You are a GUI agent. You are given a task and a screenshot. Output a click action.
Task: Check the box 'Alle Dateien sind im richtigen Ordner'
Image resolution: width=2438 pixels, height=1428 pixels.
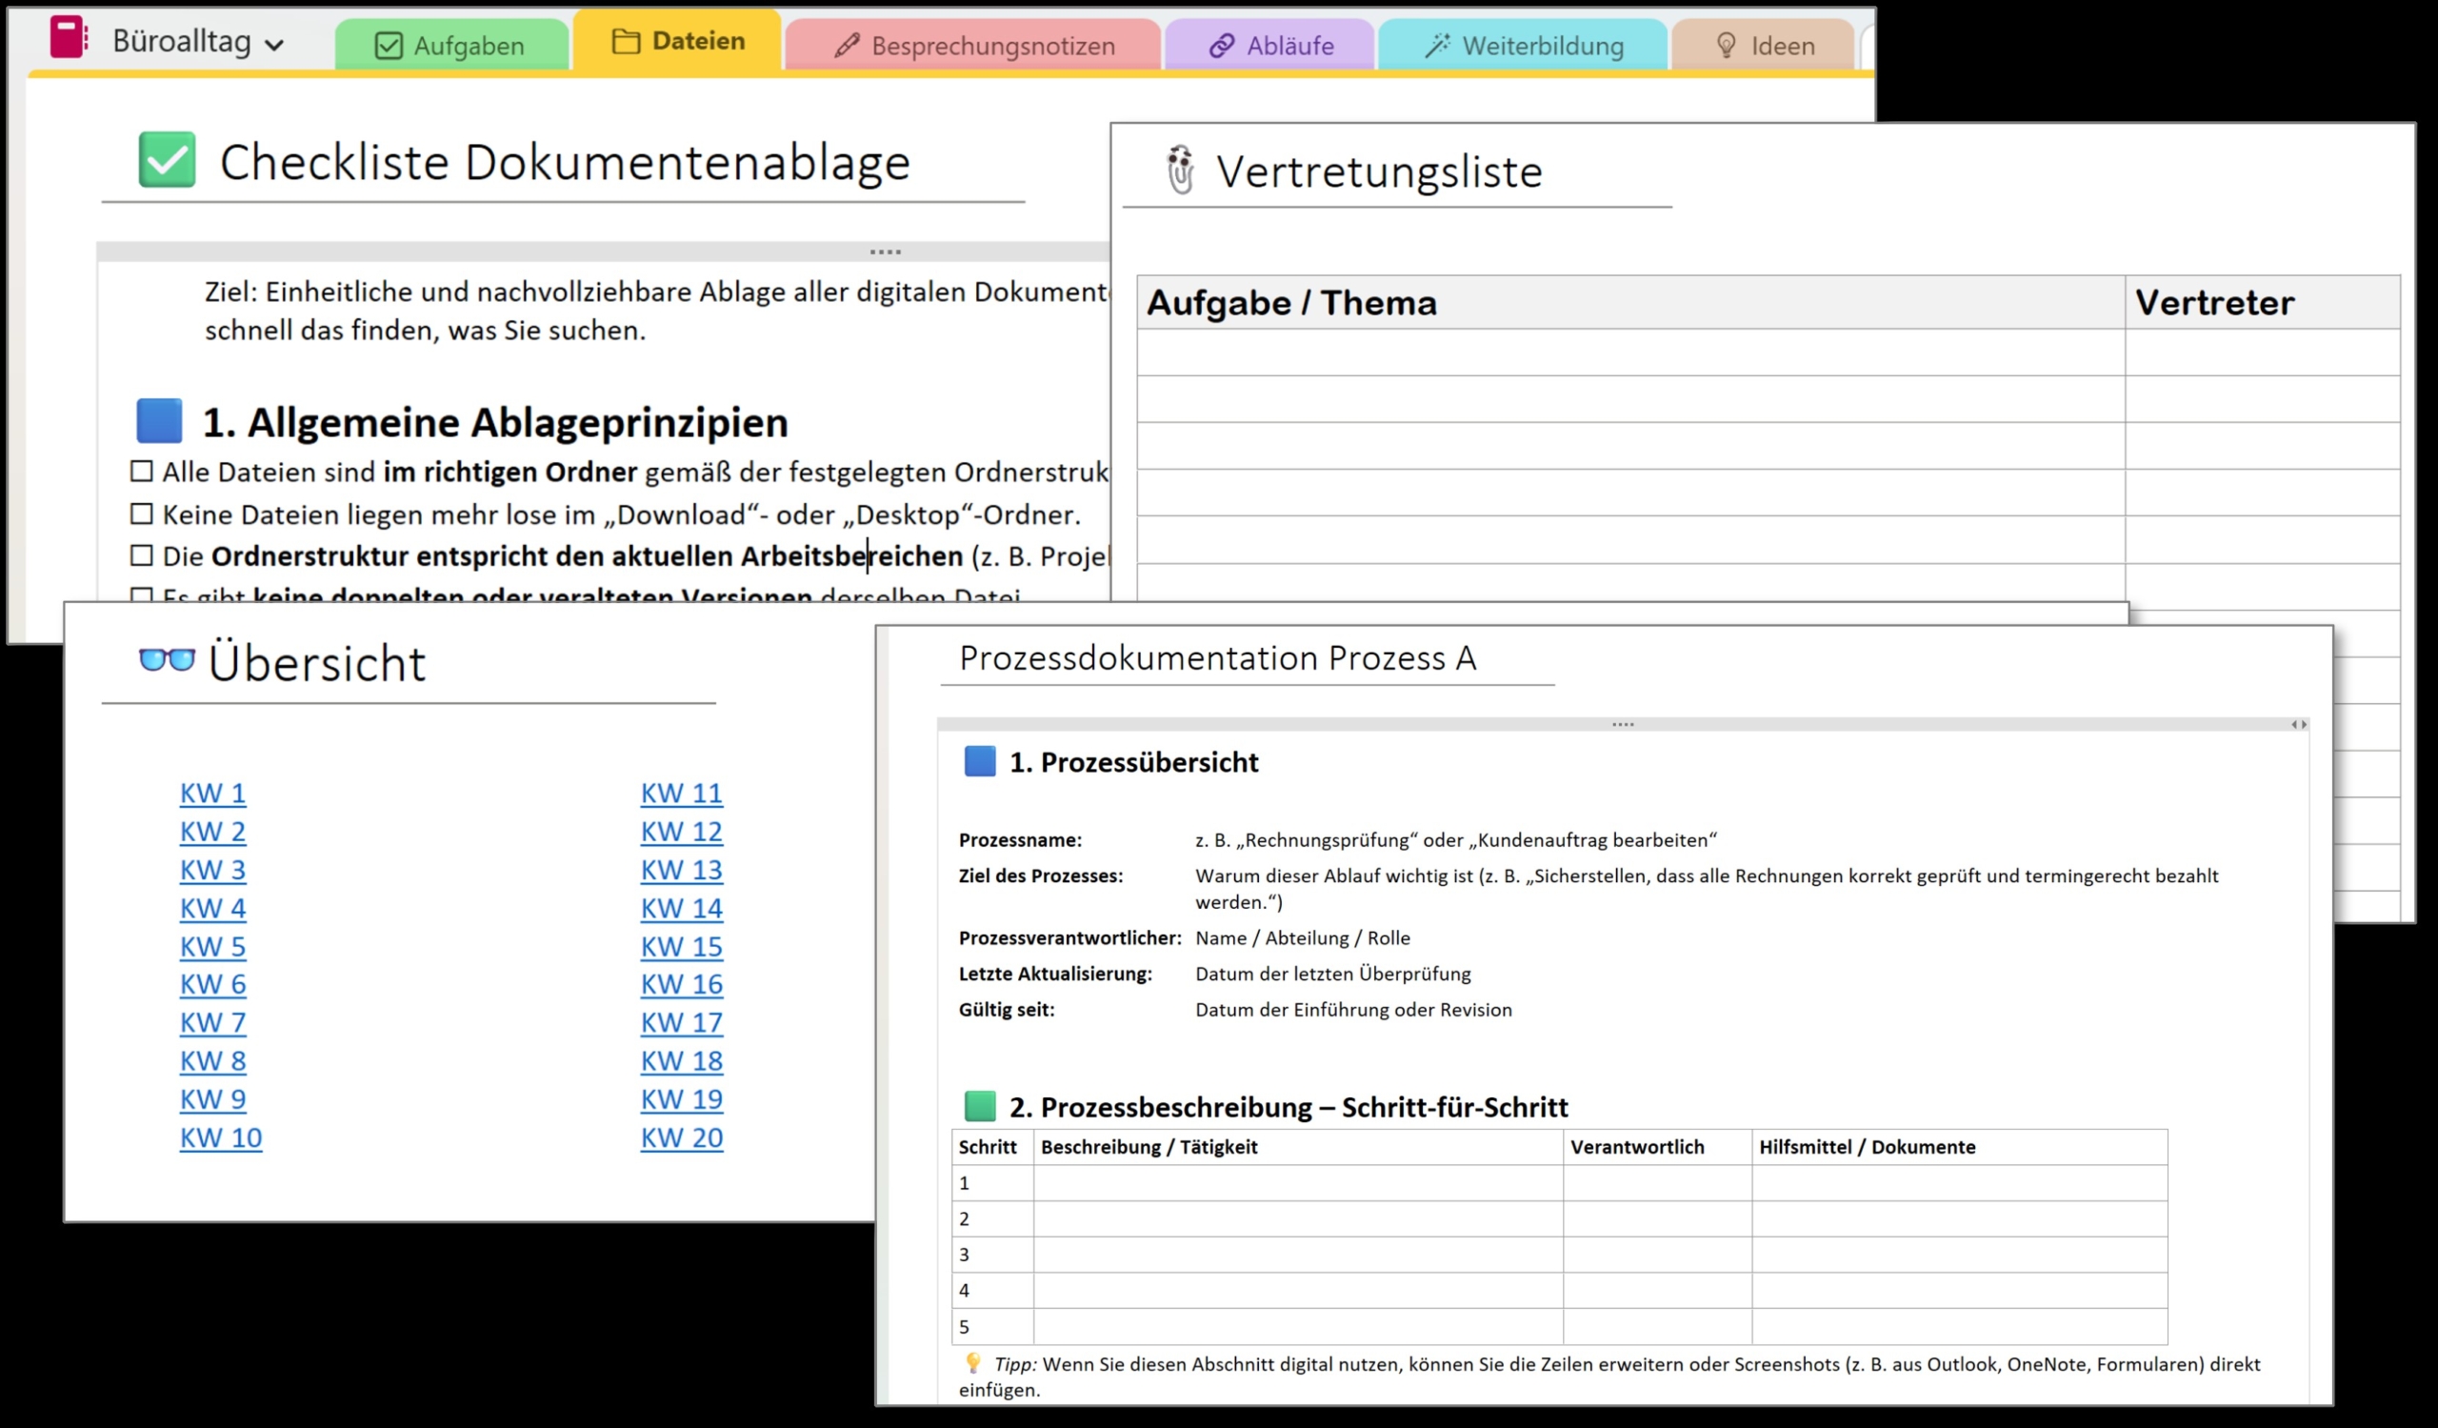[140, 472]
